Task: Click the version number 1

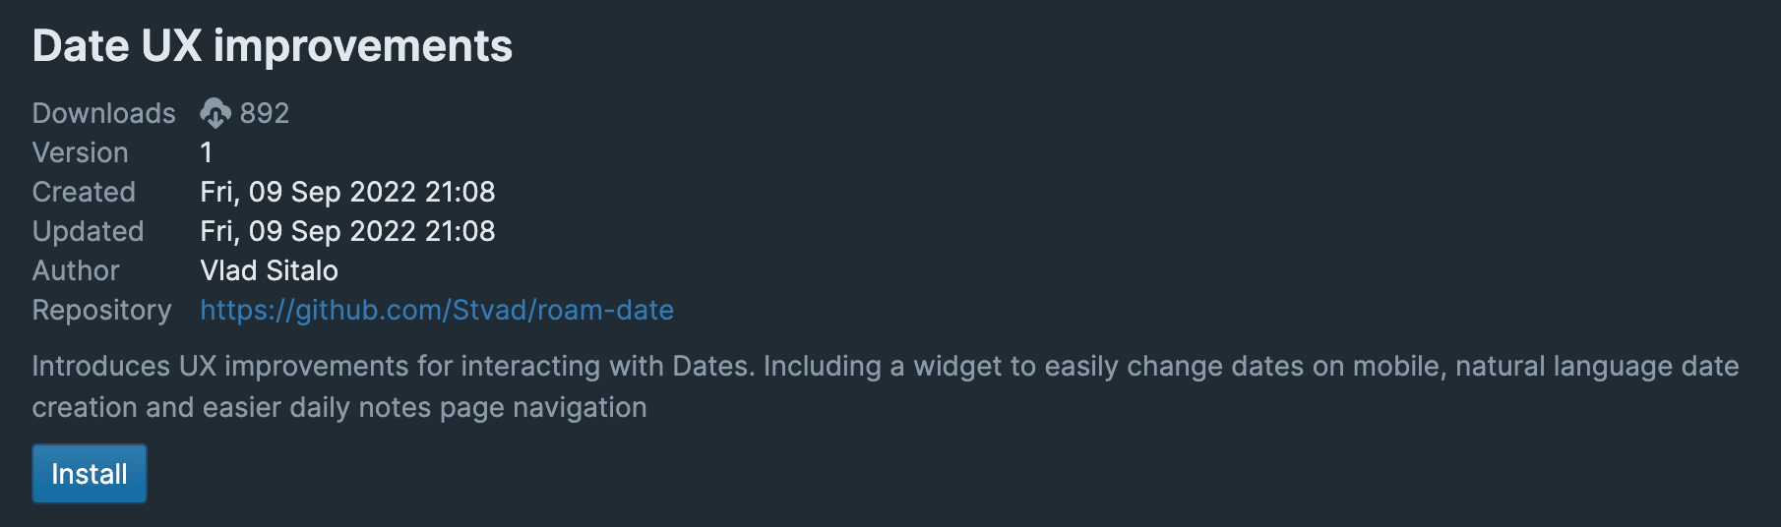Action: click(207, 152)
